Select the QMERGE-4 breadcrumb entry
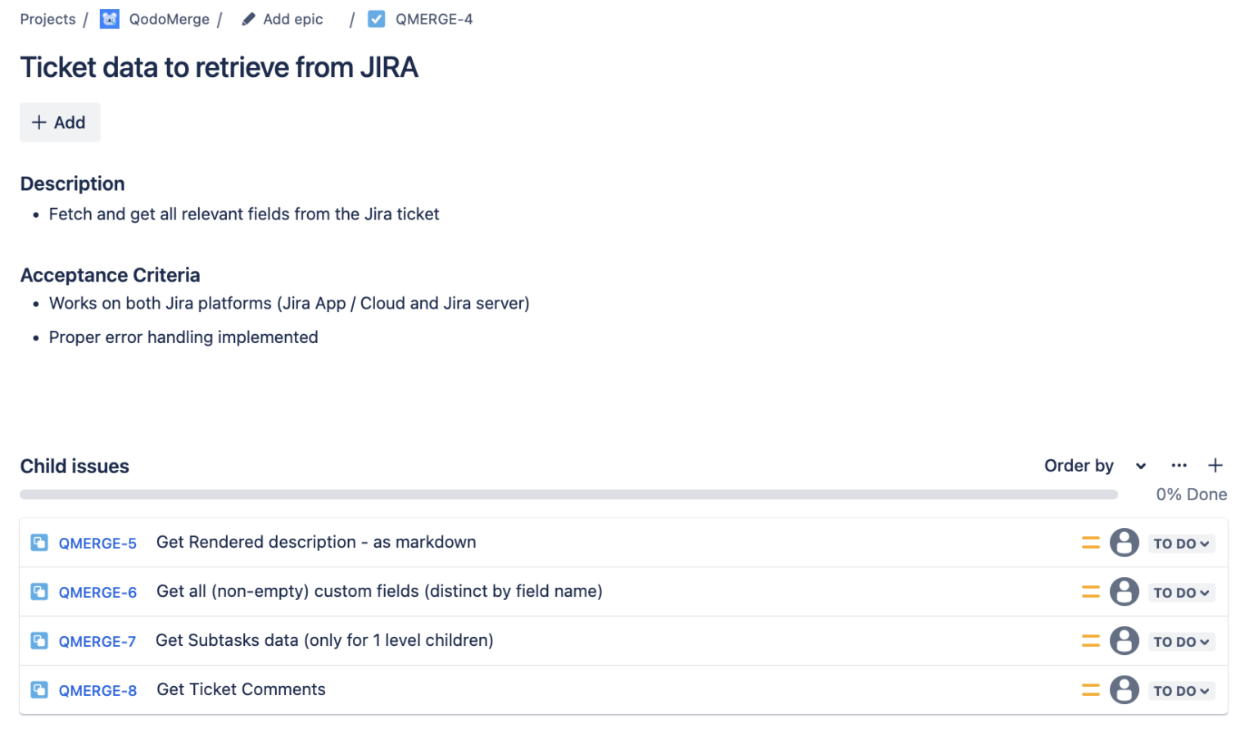Image resolution: width=1258 pixels, height=754 pixels. (x=434, y=19)
